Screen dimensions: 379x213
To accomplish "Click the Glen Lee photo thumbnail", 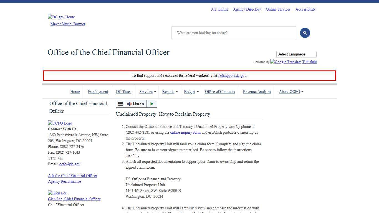I will pyautogui.click(x=57, y=193).
